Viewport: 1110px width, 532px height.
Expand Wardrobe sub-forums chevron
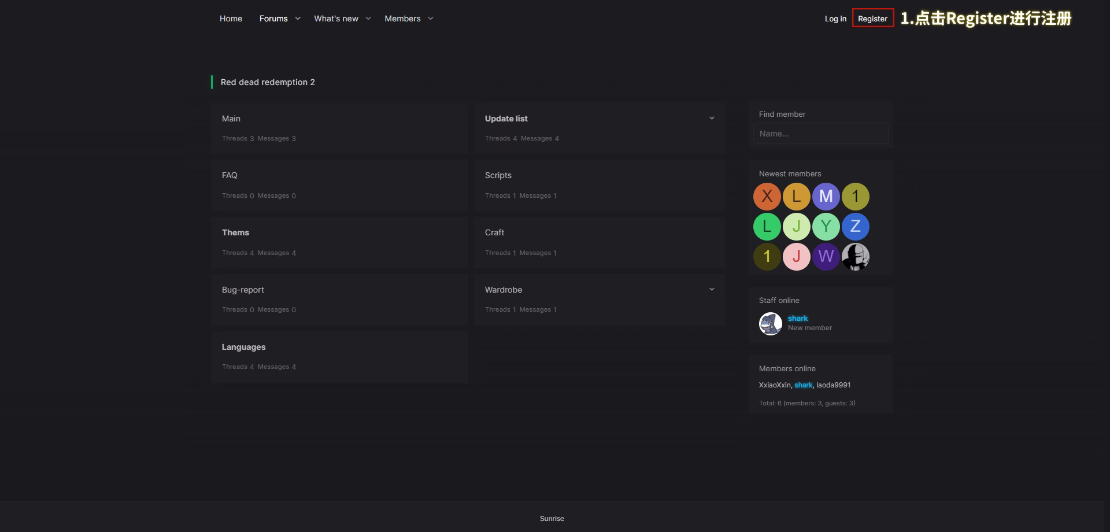712,290
